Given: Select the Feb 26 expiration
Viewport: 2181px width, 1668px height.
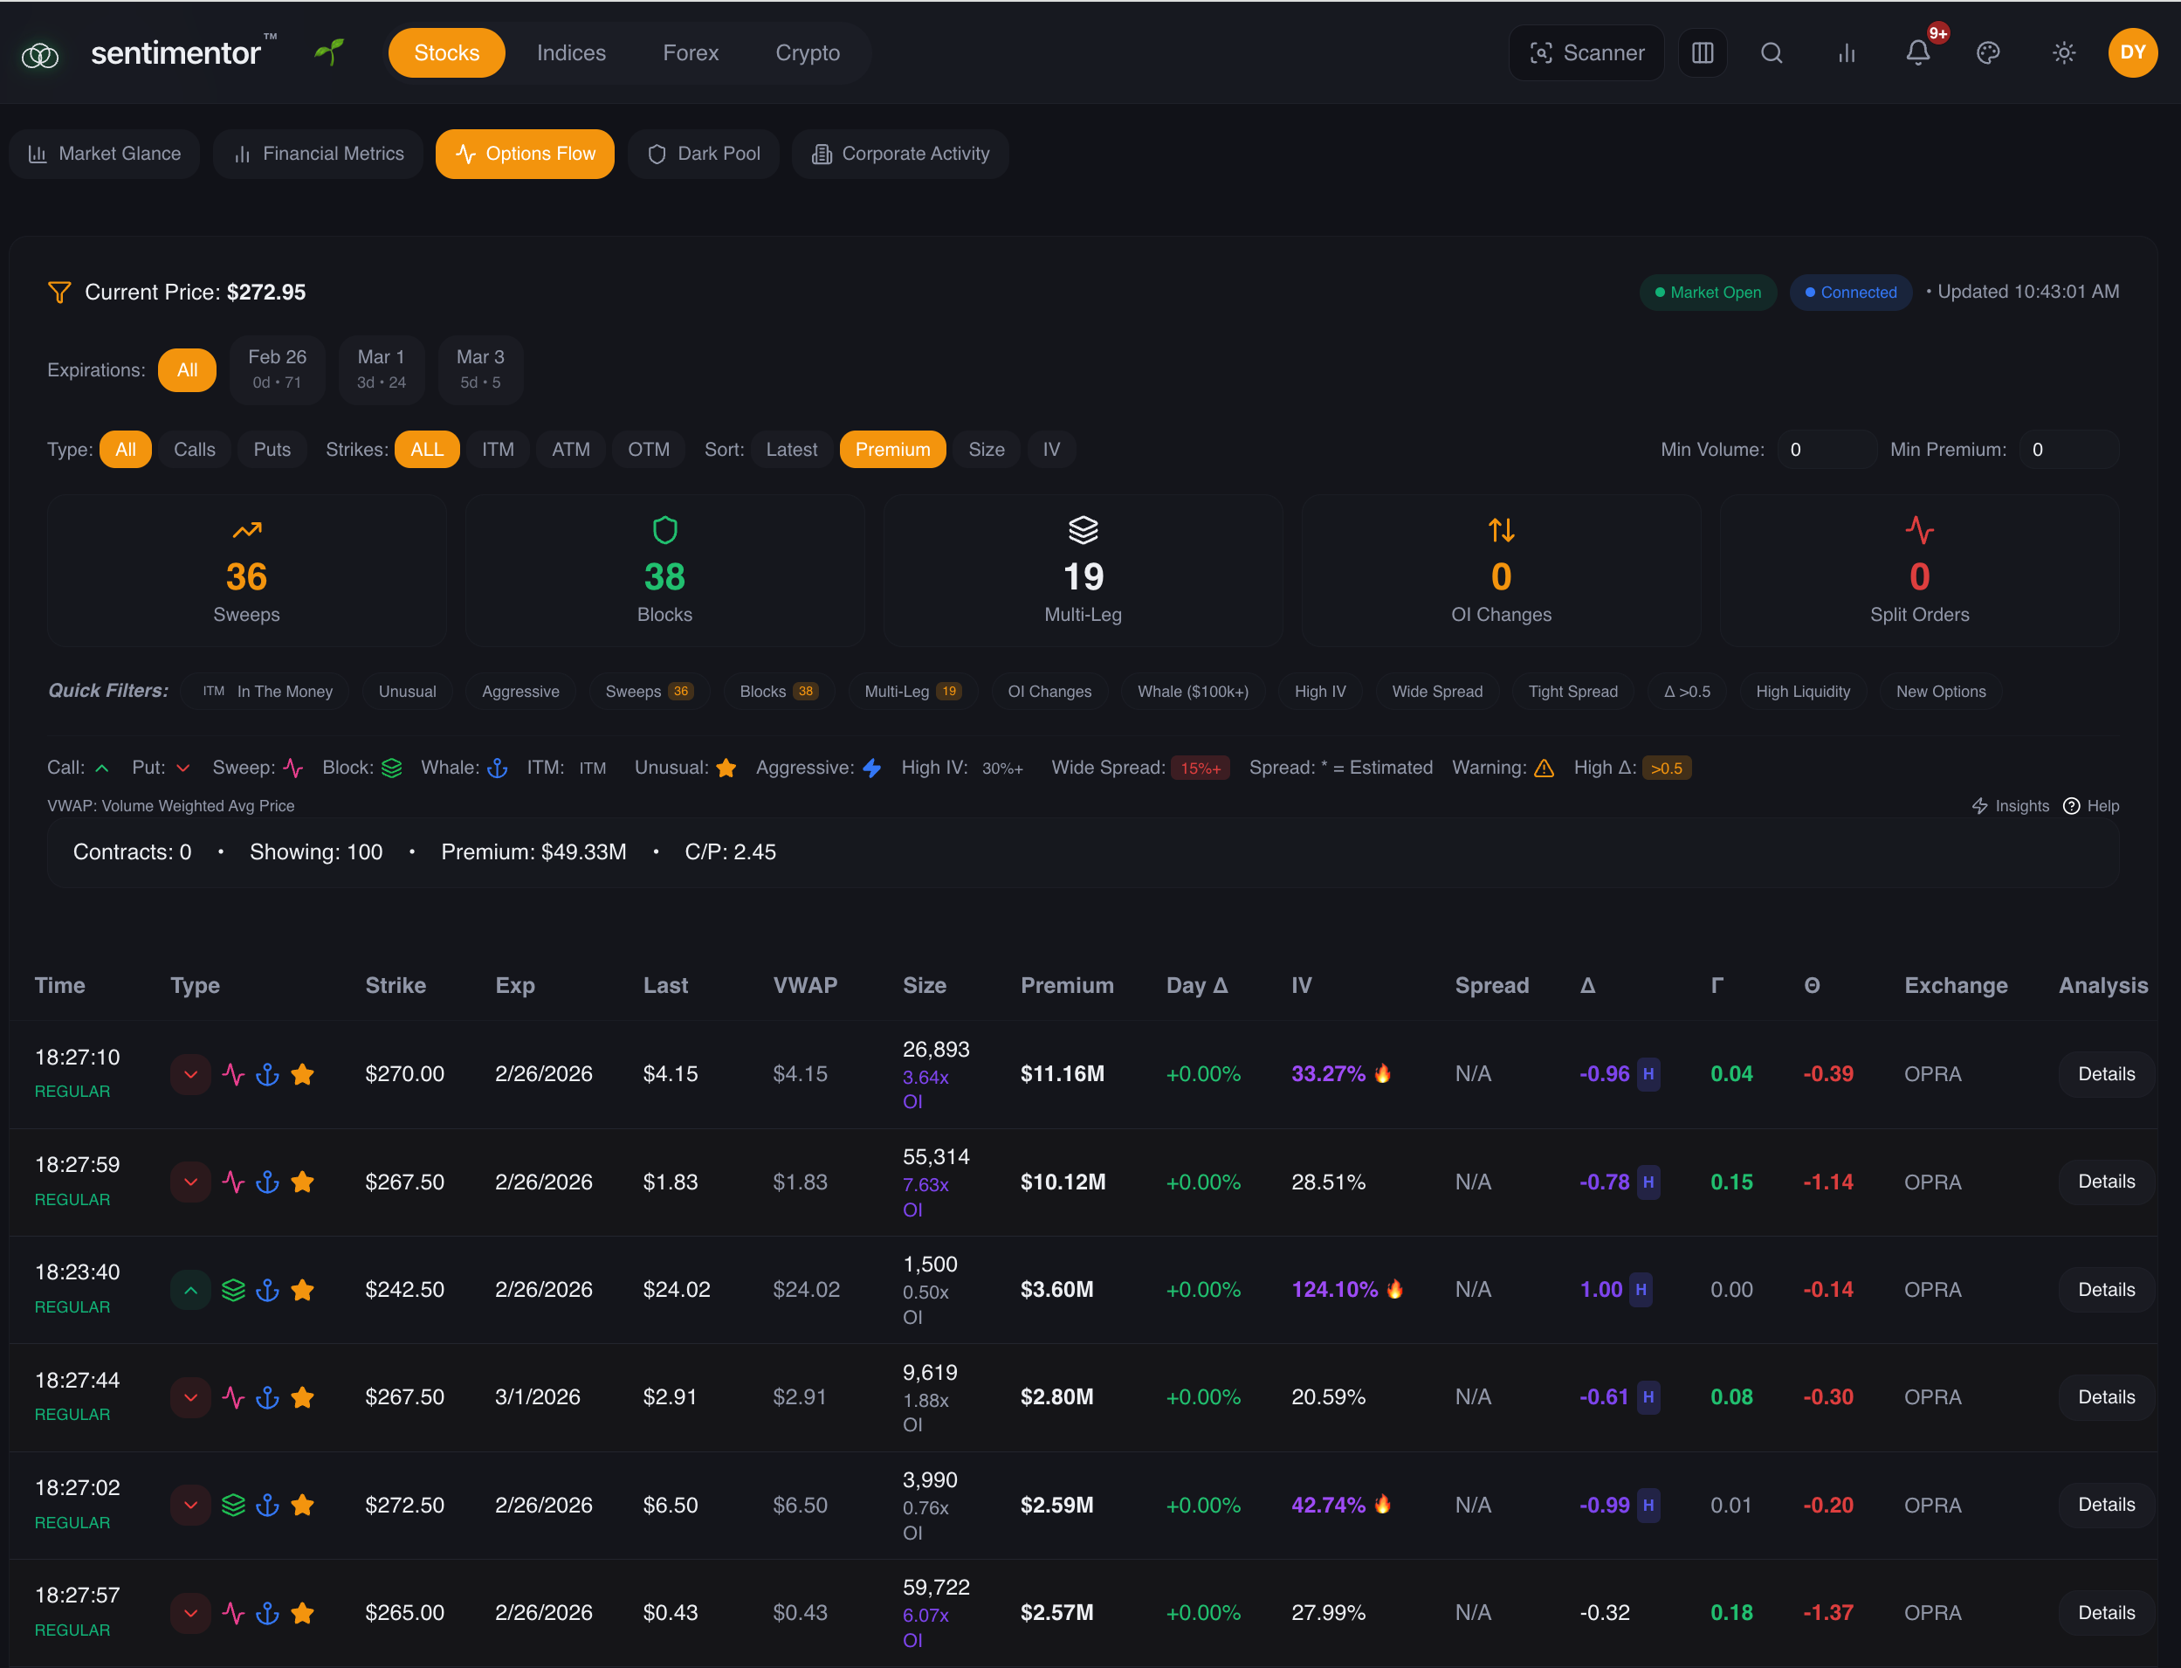Looking at the screenshot, I should 277,369.
